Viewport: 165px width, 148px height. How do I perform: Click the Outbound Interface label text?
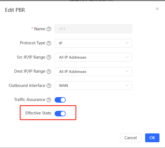tap(27, 86)
